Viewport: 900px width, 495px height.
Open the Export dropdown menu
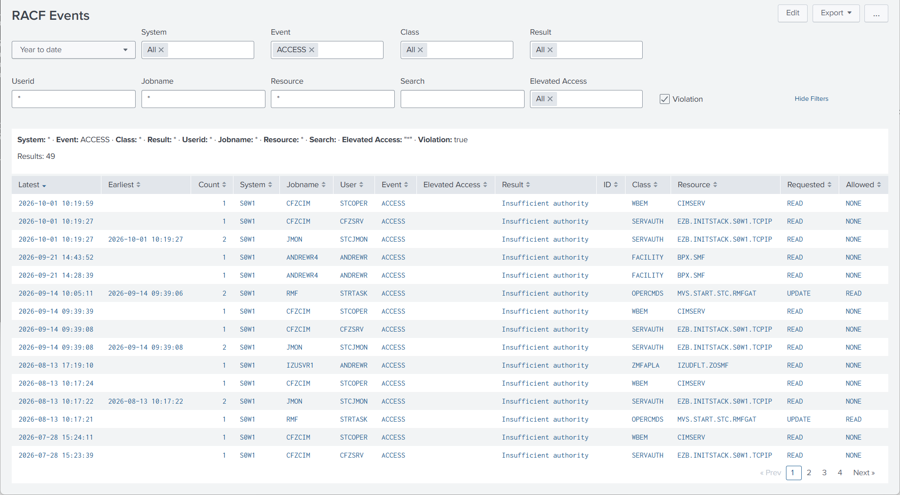pyautogui.click(x=836, y=13)
